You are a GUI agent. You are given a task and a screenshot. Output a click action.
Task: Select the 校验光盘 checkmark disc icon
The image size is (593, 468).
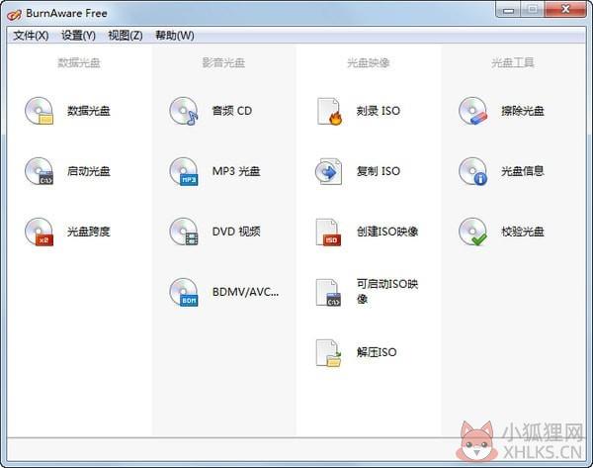473,232
